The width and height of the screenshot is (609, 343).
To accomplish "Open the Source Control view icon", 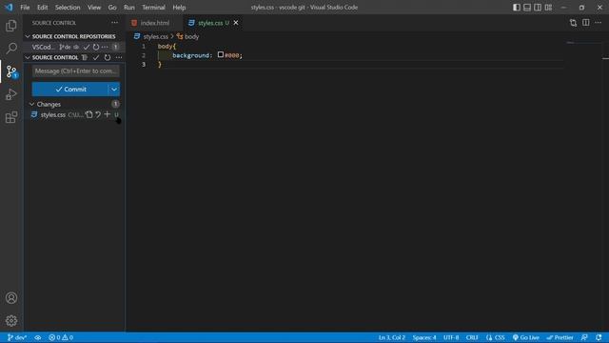I will coord(11,71).
